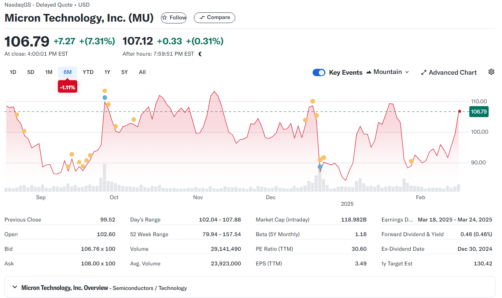502x298 pixels.
Task: Click the star Follow button
Action: (174, 18)
